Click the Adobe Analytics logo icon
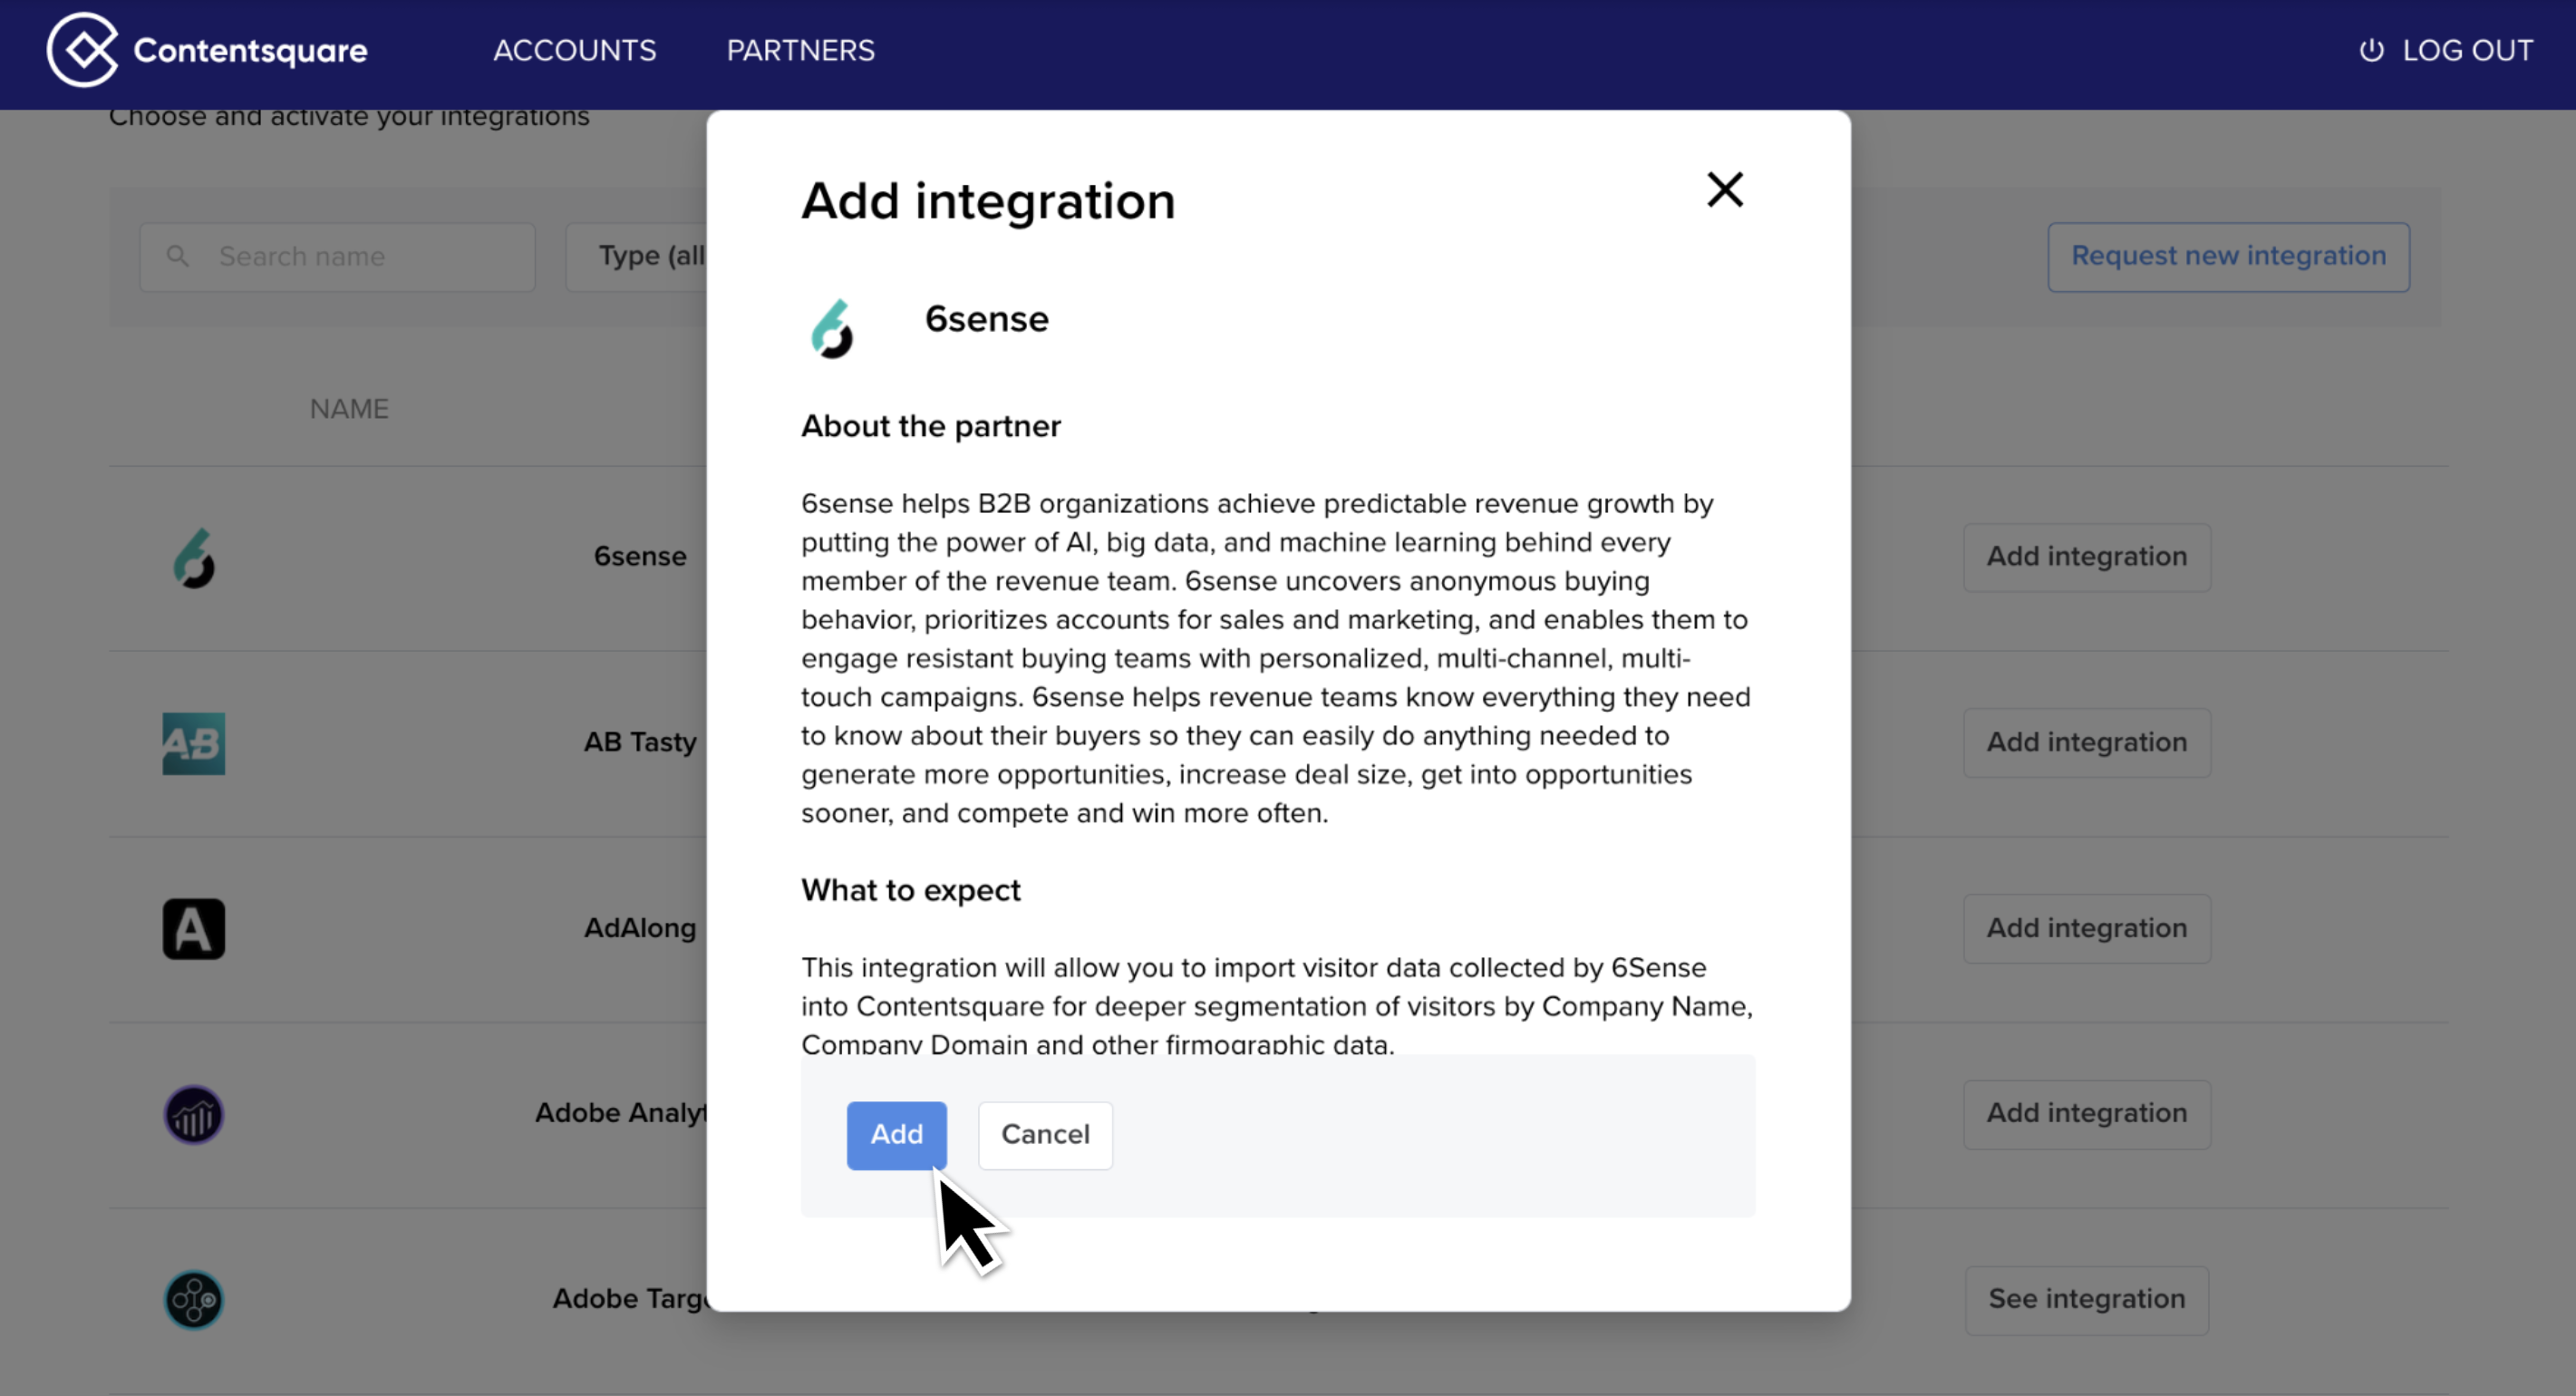 194,1114
